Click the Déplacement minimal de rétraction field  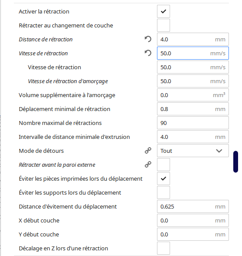click(193, 109)
